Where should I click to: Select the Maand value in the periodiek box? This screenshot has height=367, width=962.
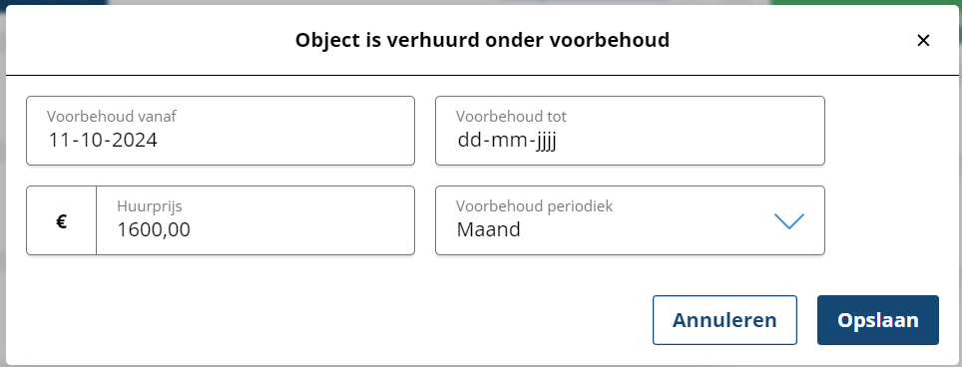click(488, 229)
